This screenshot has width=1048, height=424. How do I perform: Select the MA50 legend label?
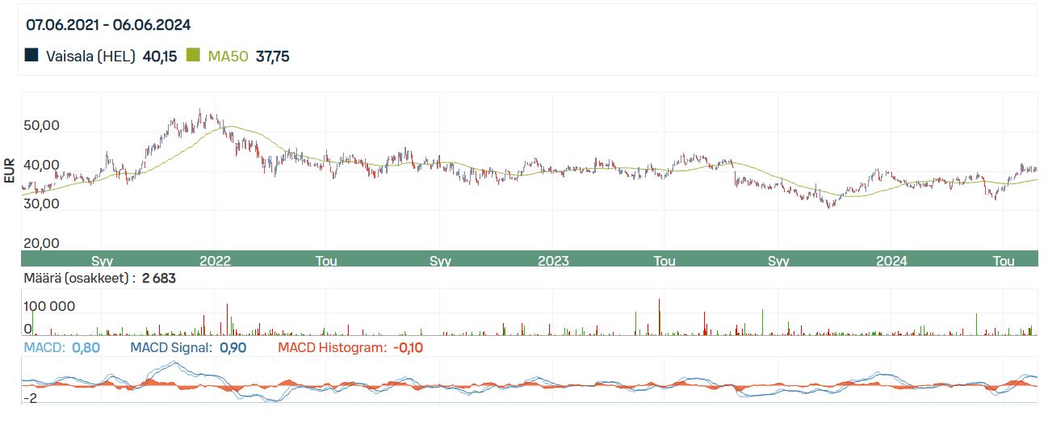(x=228, y=57)
